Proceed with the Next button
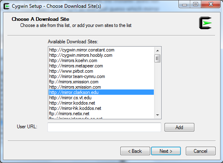This screenshot has width=223, height=163. pos(166,151)
